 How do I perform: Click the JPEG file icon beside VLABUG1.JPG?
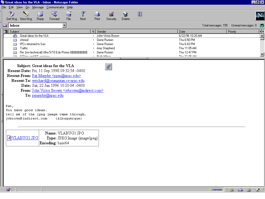pyautogui.click(x=9, y=138)
